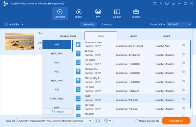Expand the settings gear dropdown at bottom
The image size is (196, 127).
[107, 121]
